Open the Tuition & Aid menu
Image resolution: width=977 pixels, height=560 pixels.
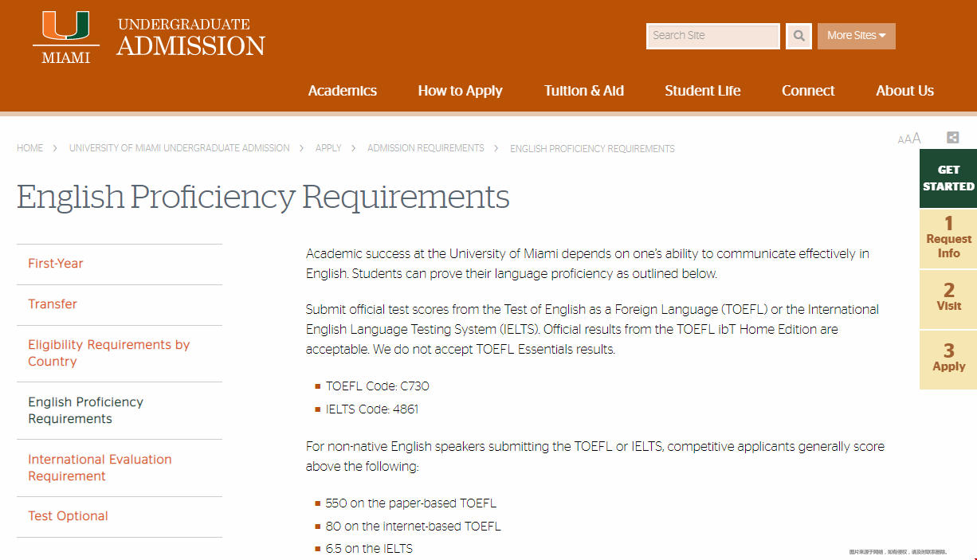[x=584, y=91]
